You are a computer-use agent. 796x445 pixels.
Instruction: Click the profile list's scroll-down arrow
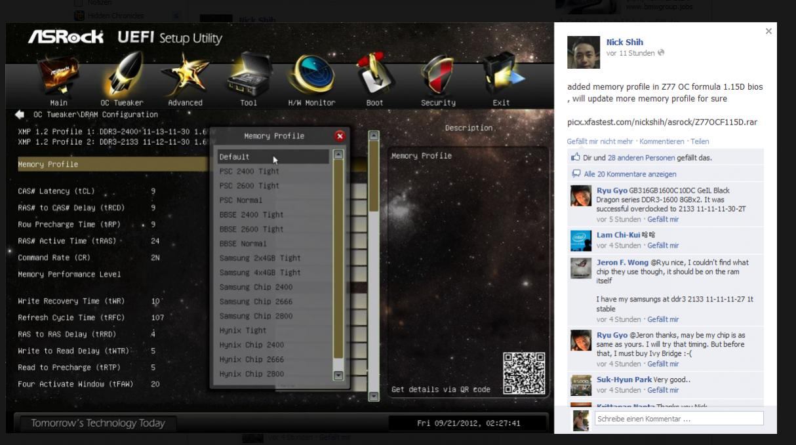pyautogui.click(x=338, y=376)
